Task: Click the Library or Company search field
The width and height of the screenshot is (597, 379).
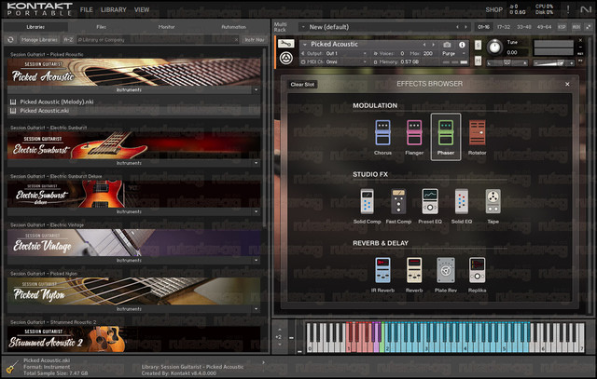Action: 156,39
